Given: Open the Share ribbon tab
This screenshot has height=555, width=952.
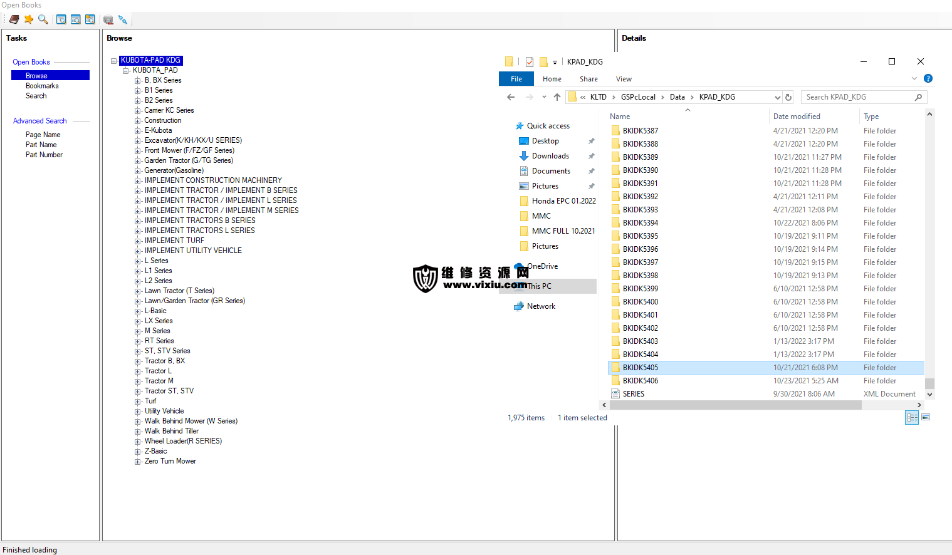Looking at the screenshot, I should (x=588, y=79).
